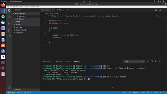
Task: Click the feedback icon in status bar
Action: (160, 93)
